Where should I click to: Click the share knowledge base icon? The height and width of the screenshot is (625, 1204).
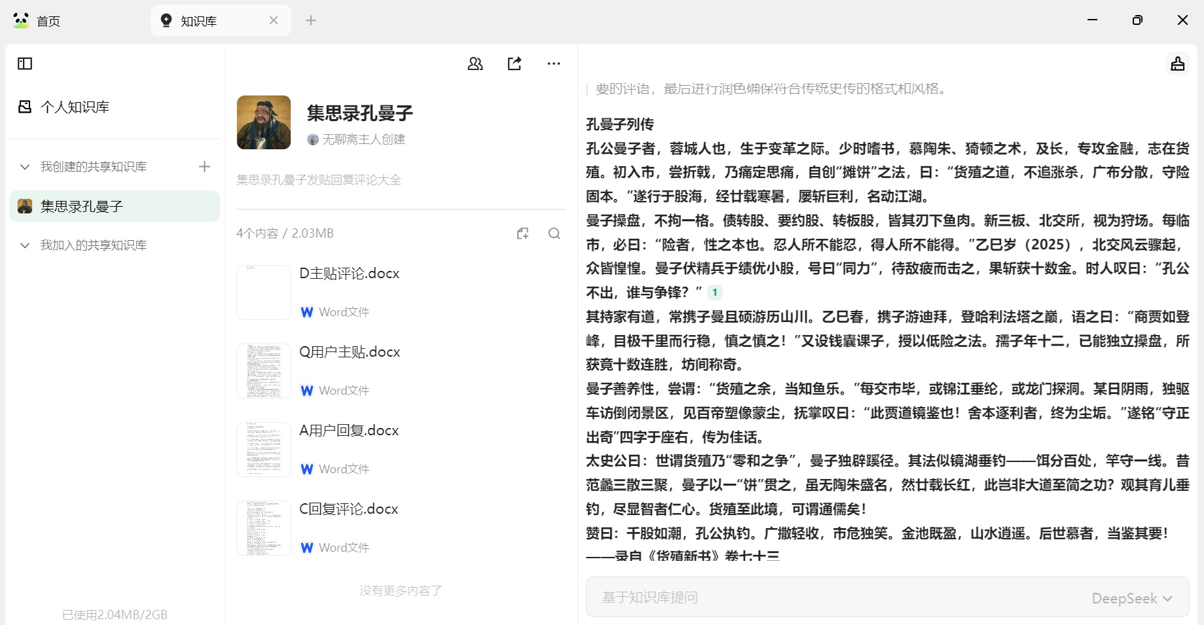tap(515, 63)
